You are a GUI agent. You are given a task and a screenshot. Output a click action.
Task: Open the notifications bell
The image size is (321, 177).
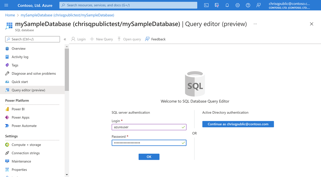pyautogui.click(x=227, y=5)
